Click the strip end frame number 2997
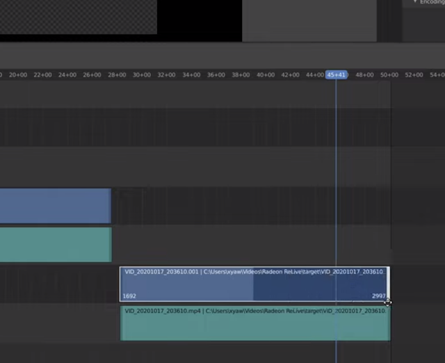The width and height of the screenshot is (445, 363). pos(379,296)
